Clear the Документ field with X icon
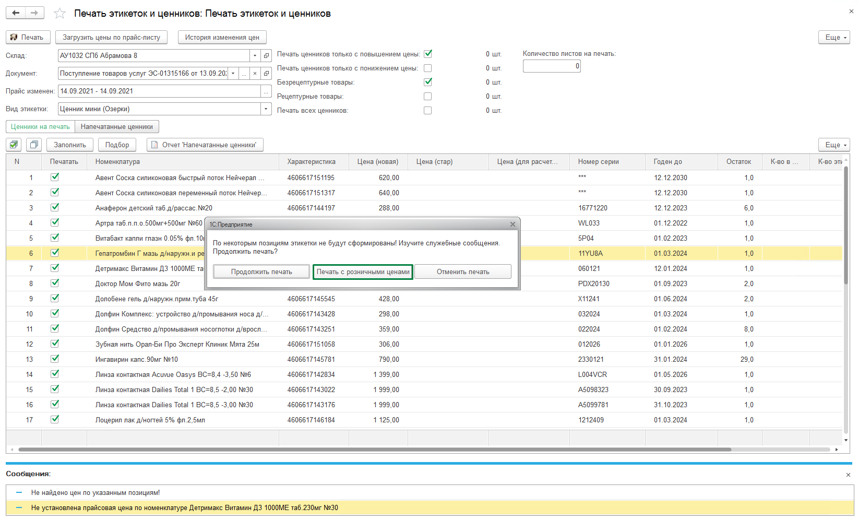 255,74
